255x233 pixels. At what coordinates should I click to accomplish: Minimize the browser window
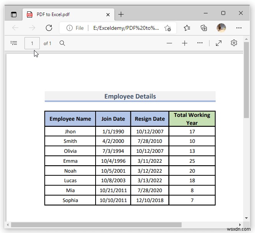tap(206, 13)
